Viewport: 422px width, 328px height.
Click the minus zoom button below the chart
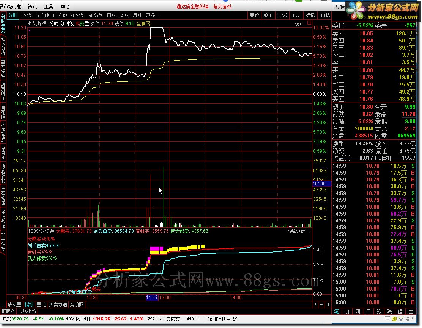tap(321, 305)
